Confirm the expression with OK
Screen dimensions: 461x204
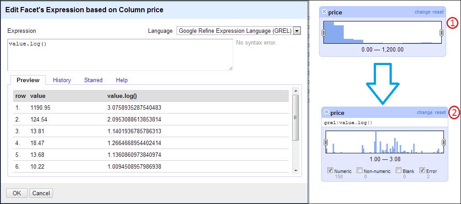pos(17,193)
